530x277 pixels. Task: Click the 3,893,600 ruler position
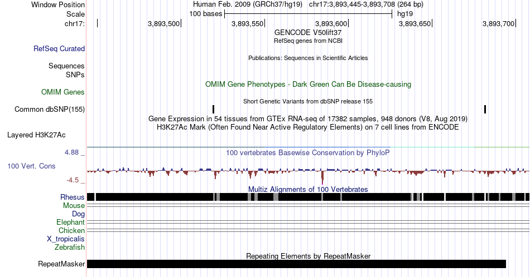(331, 23)
